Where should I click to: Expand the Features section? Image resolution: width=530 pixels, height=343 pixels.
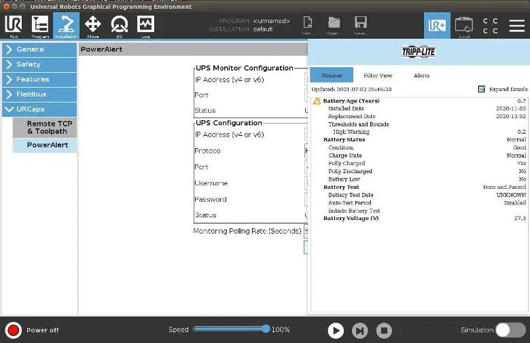[x=39, y=79]
